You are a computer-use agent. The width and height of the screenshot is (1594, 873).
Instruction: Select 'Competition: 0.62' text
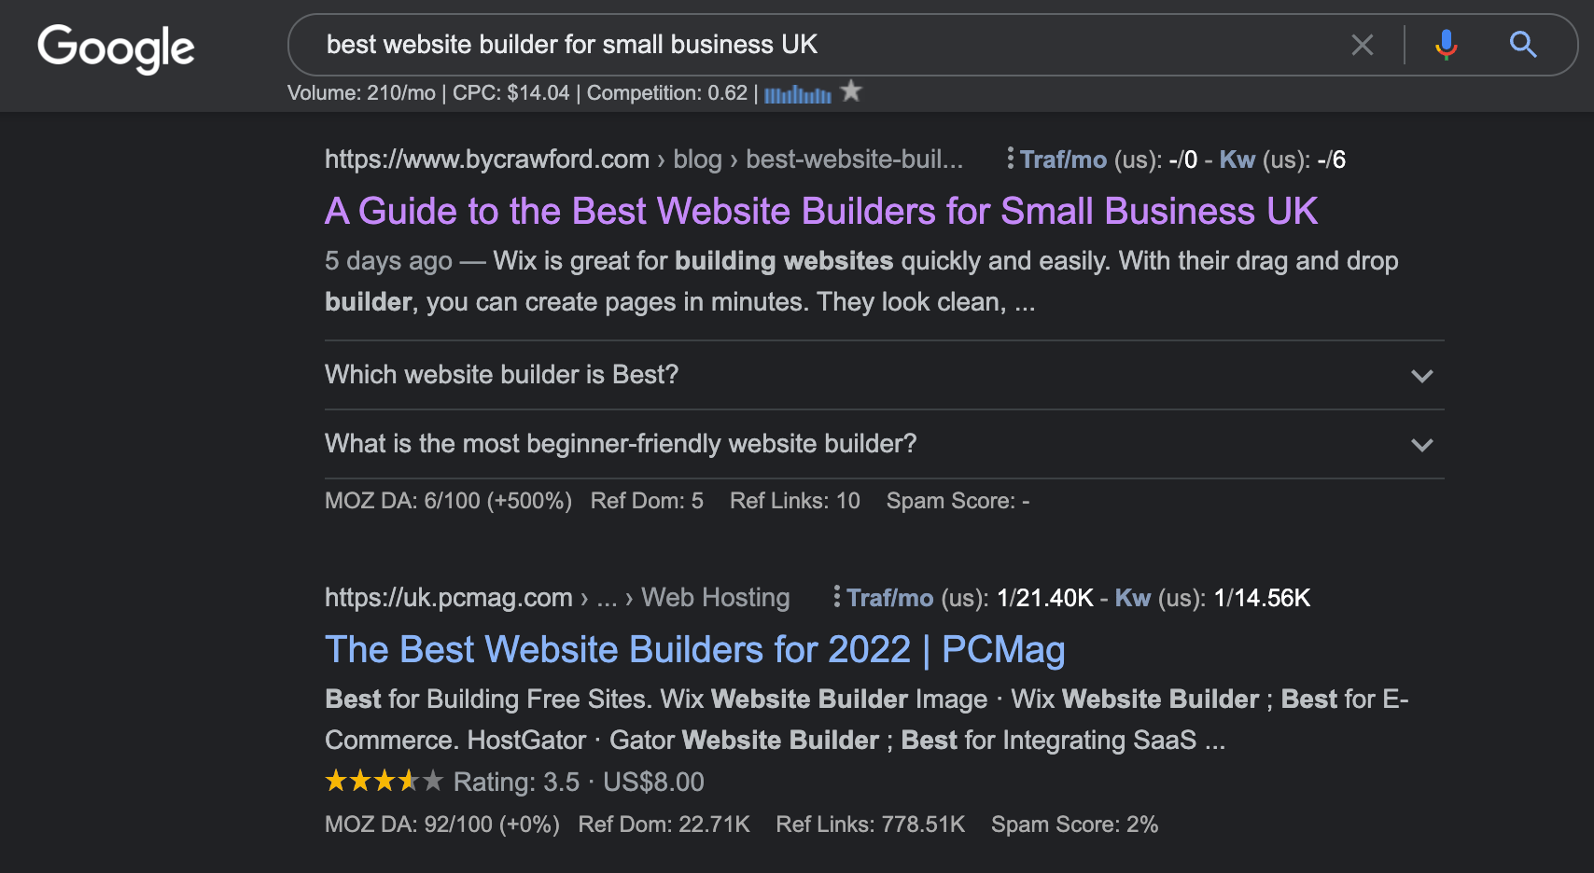[667, 93]
